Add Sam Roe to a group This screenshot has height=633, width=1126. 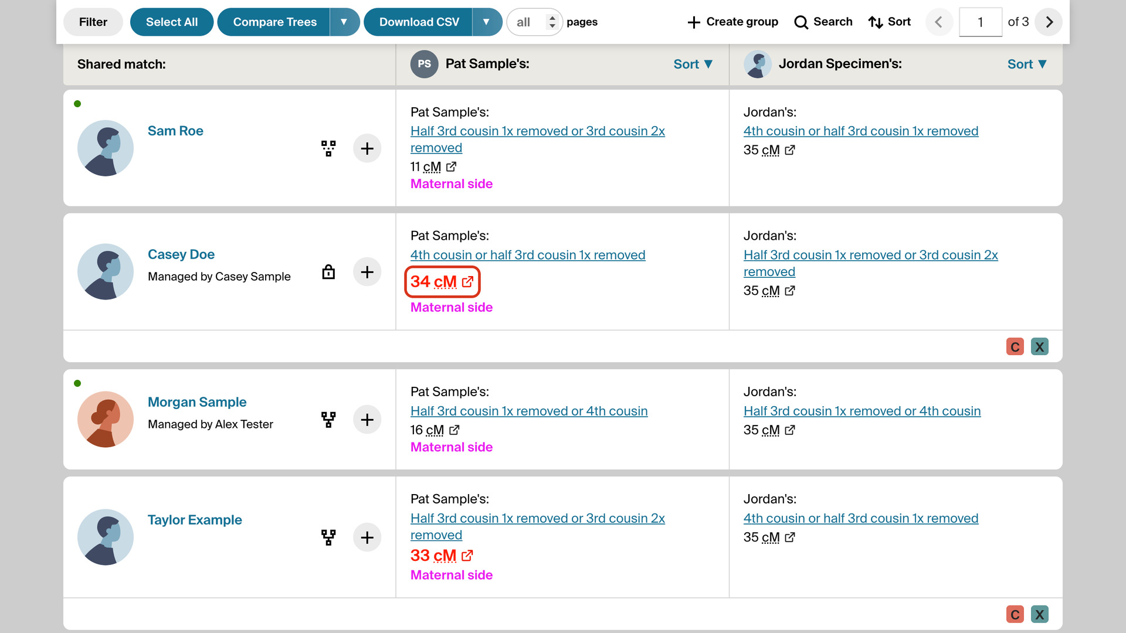pos(367,148)
